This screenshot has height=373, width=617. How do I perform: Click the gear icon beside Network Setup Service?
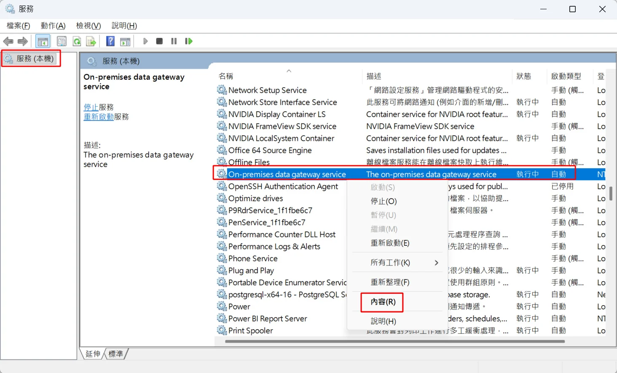click(x=222, y=90)
